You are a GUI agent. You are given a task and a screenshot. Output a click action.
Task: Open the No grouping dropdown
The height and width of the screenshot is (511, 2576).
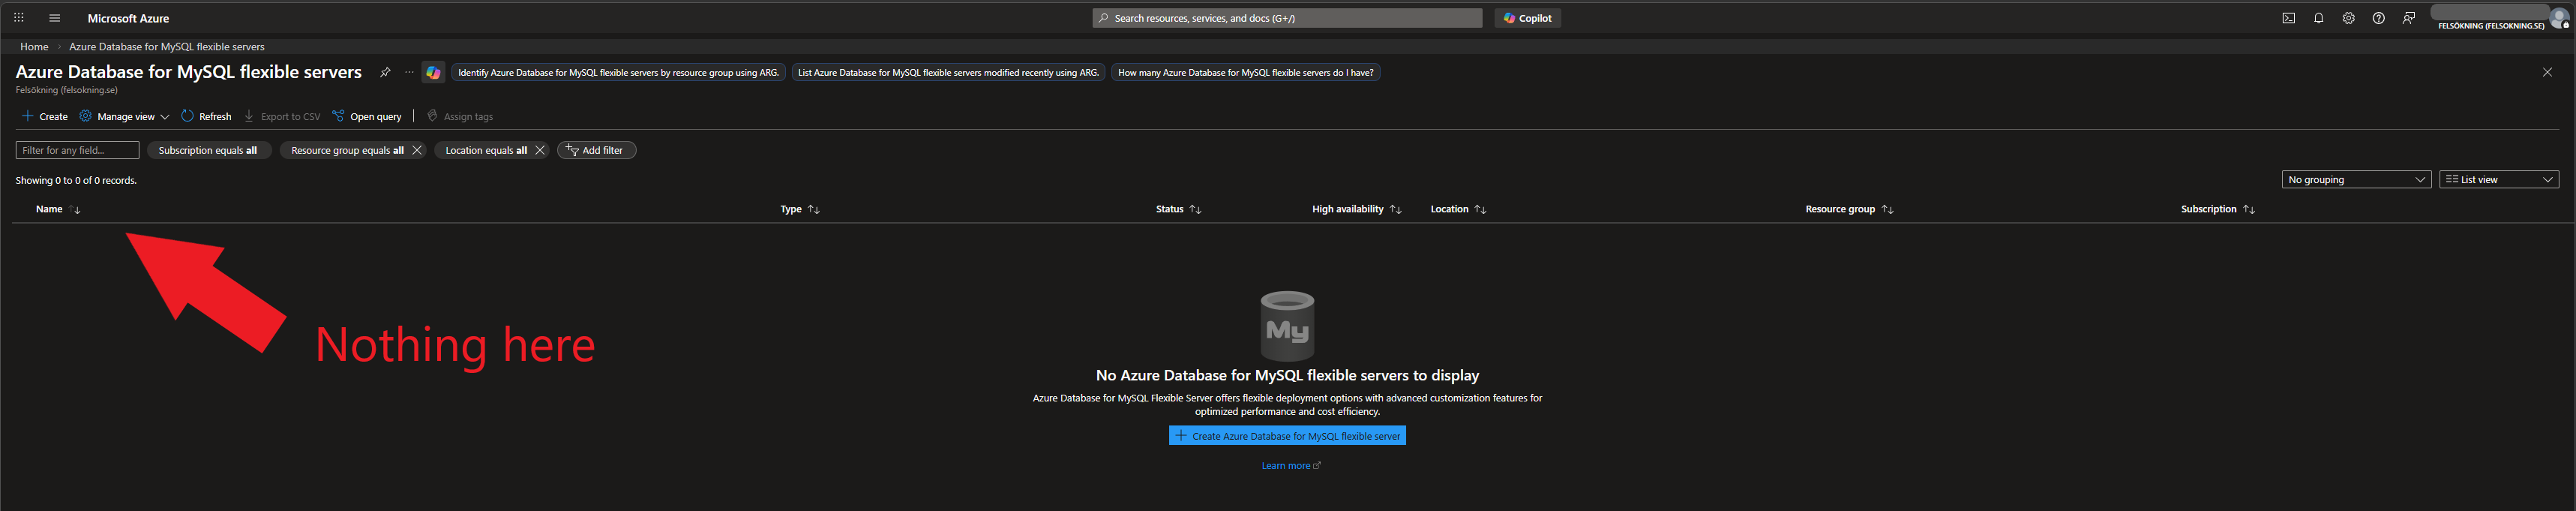pyautogui.click(x=2356, y=179)
